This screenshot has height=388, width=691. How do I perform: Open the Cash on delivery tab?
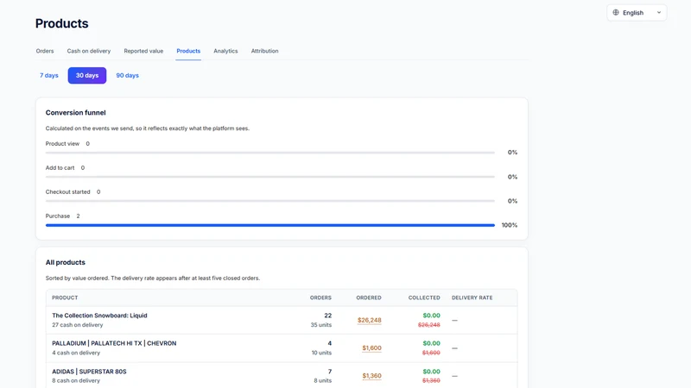pos(89,51)
